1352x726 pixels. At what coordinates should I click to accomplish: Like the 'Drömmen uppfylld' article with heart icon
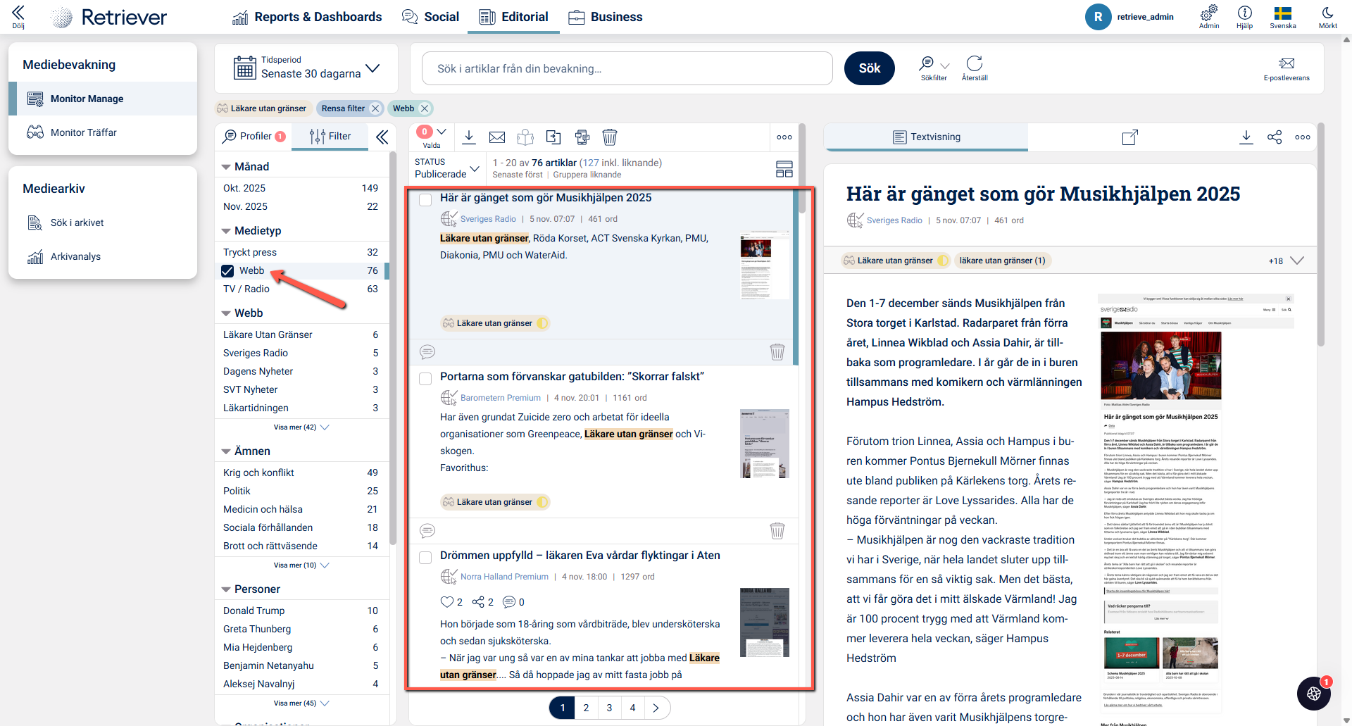(x=446, y=602)
